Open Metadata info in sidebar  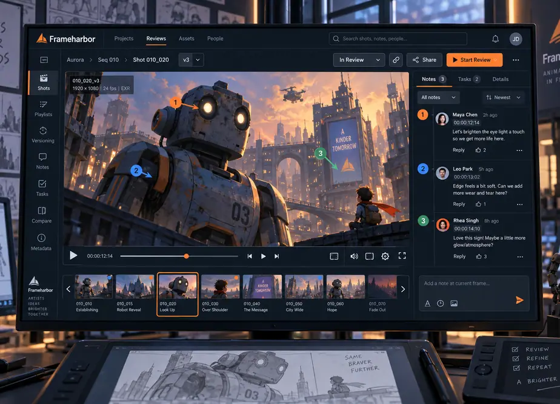[41, 243]
